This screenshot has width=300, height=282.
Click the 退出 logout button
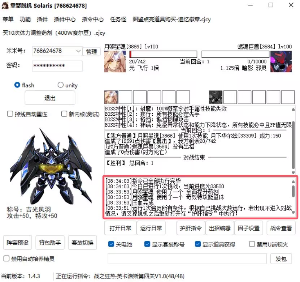tap(50, 98)
